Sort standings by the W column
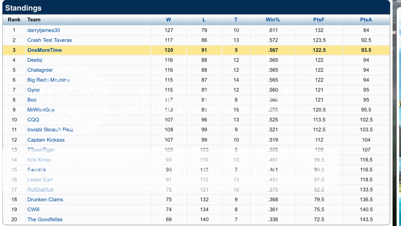 168,20
